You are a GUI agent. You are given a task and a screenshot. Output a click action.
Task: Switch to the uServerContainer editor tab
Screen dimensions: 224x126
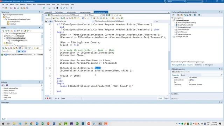(85, 12)
